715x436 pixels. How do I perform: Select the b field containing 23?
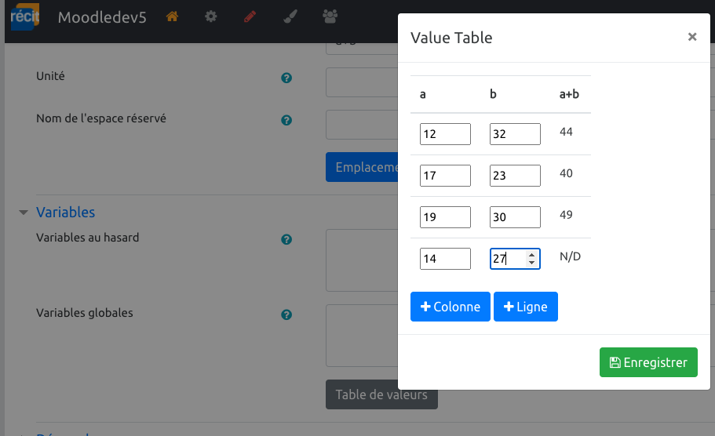tap(515, 176)
